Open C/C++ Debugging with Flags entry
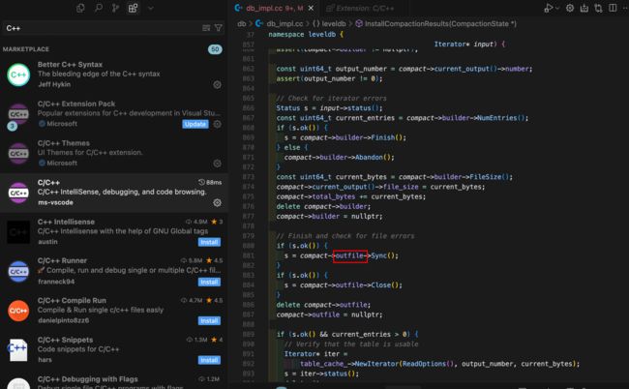629x389 pixels. pyautogui.click(x=114, y=381)
